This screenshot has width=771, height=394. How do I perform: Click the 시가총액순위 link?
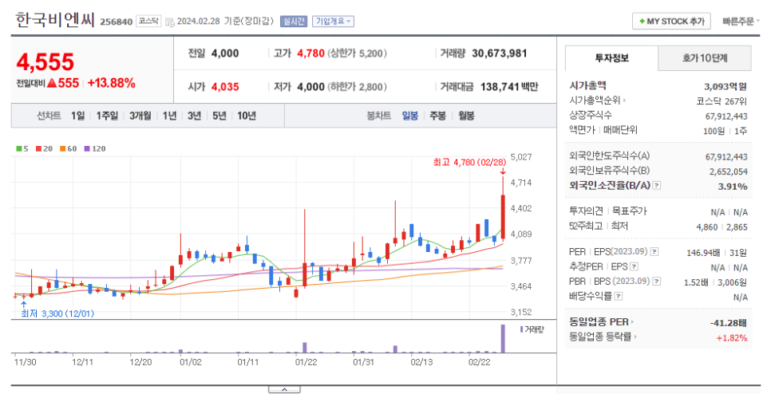[595, 100]
